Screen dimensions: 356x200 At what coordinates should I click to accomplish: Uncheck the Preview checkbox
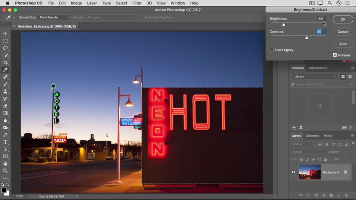coord(335,55)
